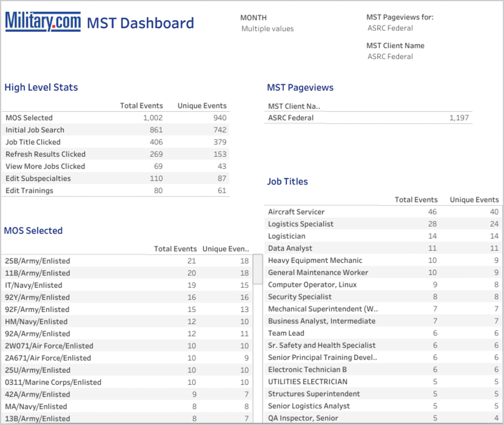504x425 pixels.
Task: Click 'Senior Principal Training Devel..' job title
Action: (x=322, y=357)
